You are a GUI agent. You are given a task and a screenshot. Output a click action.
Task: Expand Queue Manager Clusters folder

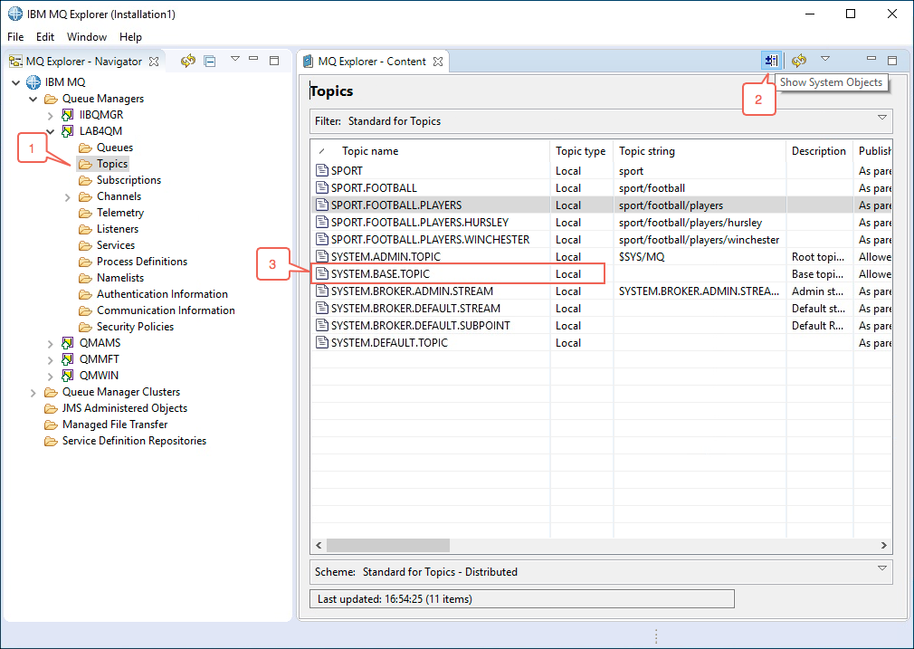point(33,393)
